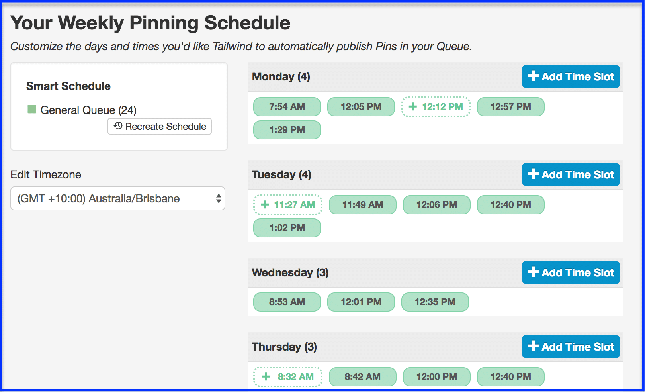Viewport: 645px width, 392px height.
Task: Click the plus icon in Monday's Add Time Slot
Action: tap(533, 76)
